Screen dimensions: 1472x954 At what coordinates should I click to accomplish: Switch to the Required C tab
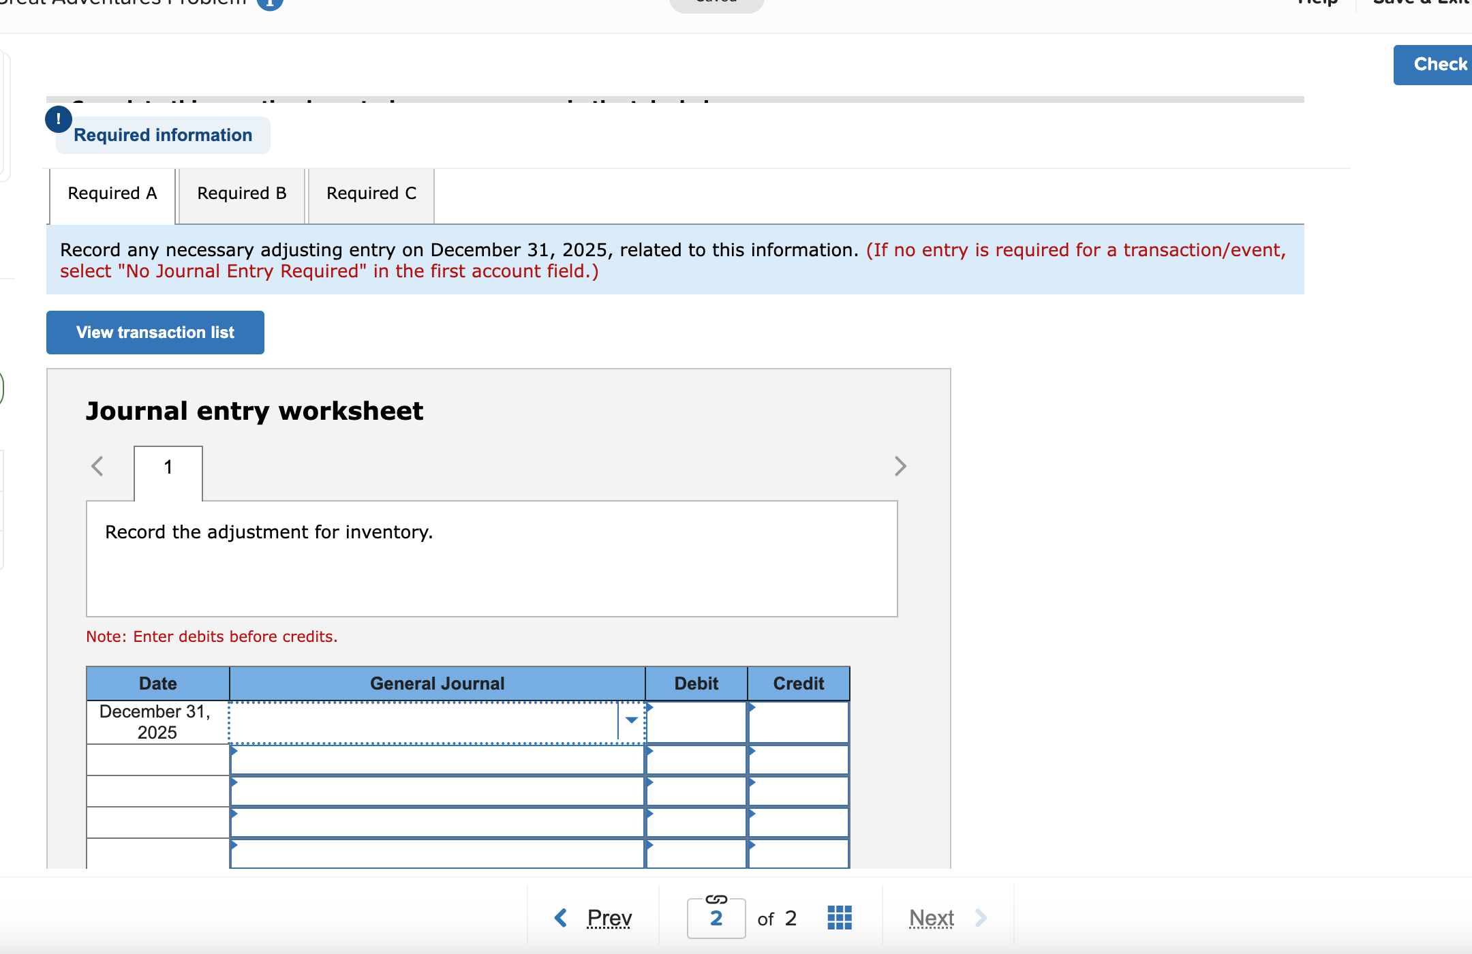coord(371,194)
